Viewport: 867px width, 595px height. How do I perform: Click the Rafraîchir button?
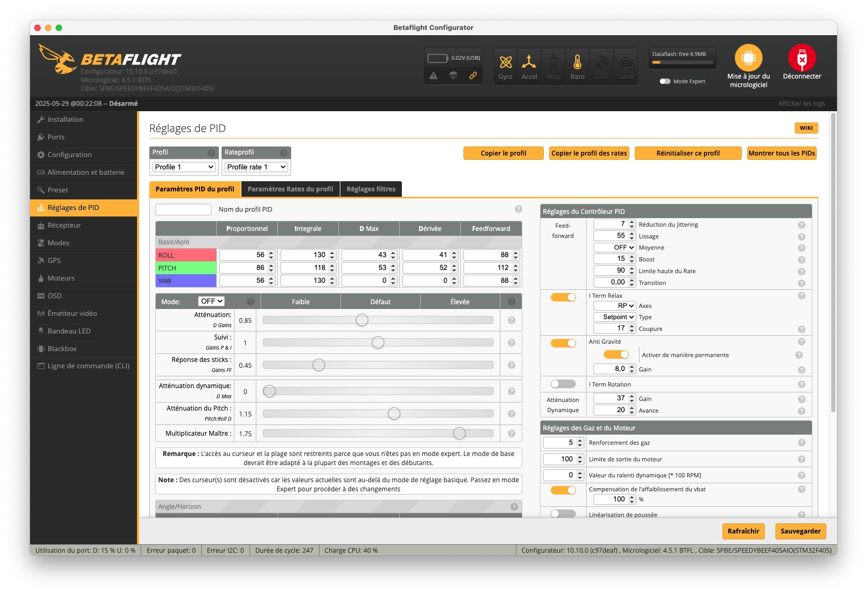coord(743,531)
